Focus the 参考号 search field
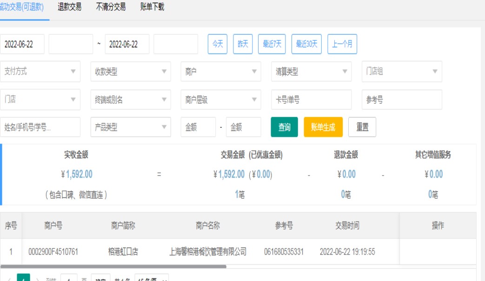 click(x=402, y=99)
